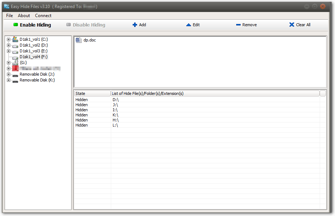Expand the D1sk1_vol1 (C:) tree node
The image size is (335, 216).
[8, 39]
